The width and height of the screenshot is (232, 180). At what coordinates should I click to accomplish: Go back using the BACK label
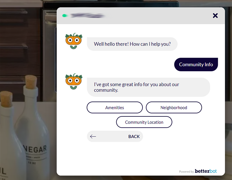coord(134,136)
